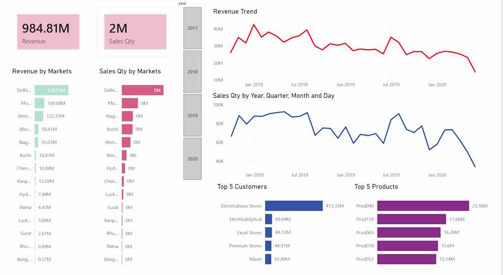Choose 2019 in the year slicer
This screenshot has width=503, height=275.
click(x=193, y=115)
